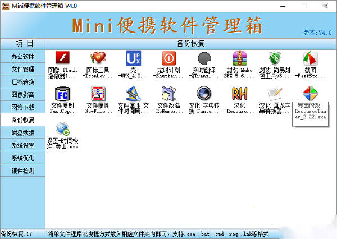Launch the ResourceTuner interface editor
Screen dimensions: 337x239
click(310, 94)
